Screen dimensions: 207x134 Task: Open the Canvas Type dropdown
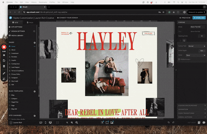(x=197, y=46)
